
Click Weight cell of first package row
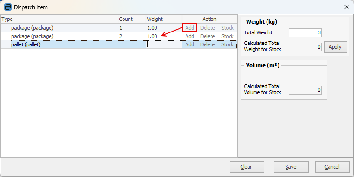164,28
